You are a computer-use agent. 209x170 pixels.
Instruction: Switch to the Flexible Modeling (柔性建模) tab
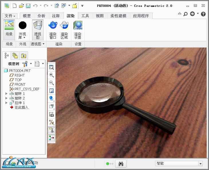click(x=118, y=16)
